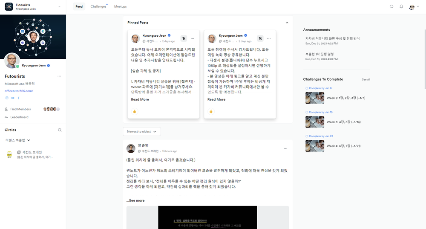
Task: Open the Leaderboard page
Action: point(19,117)
